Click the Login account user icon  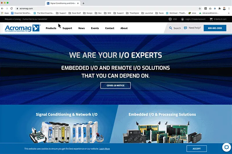183,19
